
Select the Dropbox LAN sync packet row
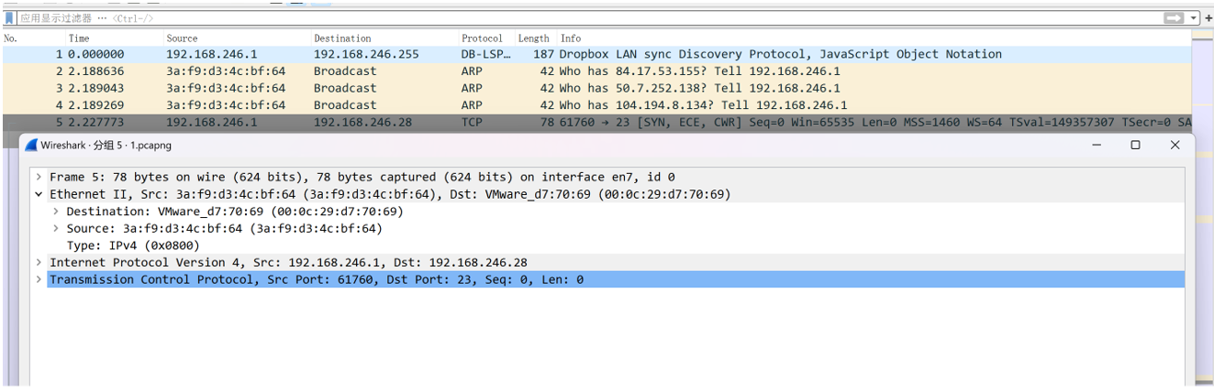[596, 54]
